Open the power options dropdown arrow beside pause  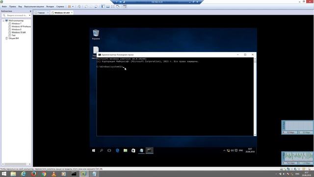73,6
